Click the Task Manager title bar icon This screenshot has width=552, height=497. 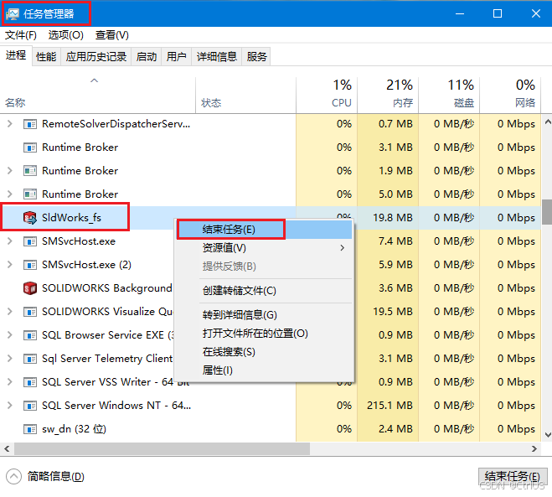point(12,14)
